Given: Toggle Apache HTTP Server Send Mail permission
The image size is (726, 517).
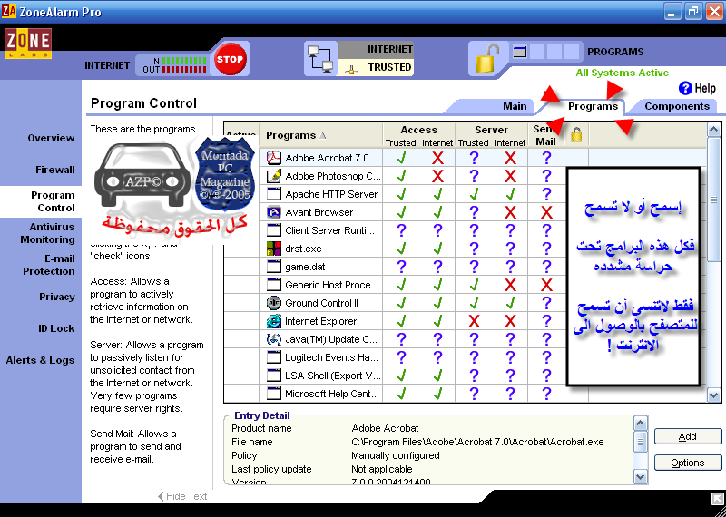Looking at the screenshot, I should [545, 194].
